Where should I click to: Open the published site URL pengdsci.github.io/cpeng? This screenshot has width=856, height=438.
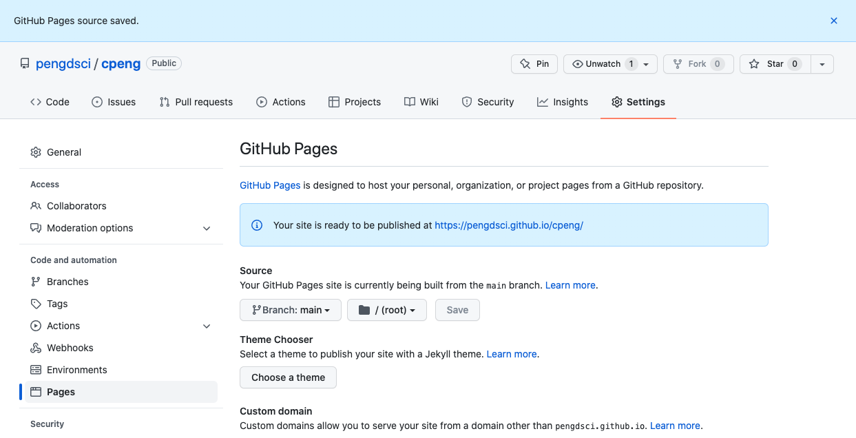tap(509, 225)
